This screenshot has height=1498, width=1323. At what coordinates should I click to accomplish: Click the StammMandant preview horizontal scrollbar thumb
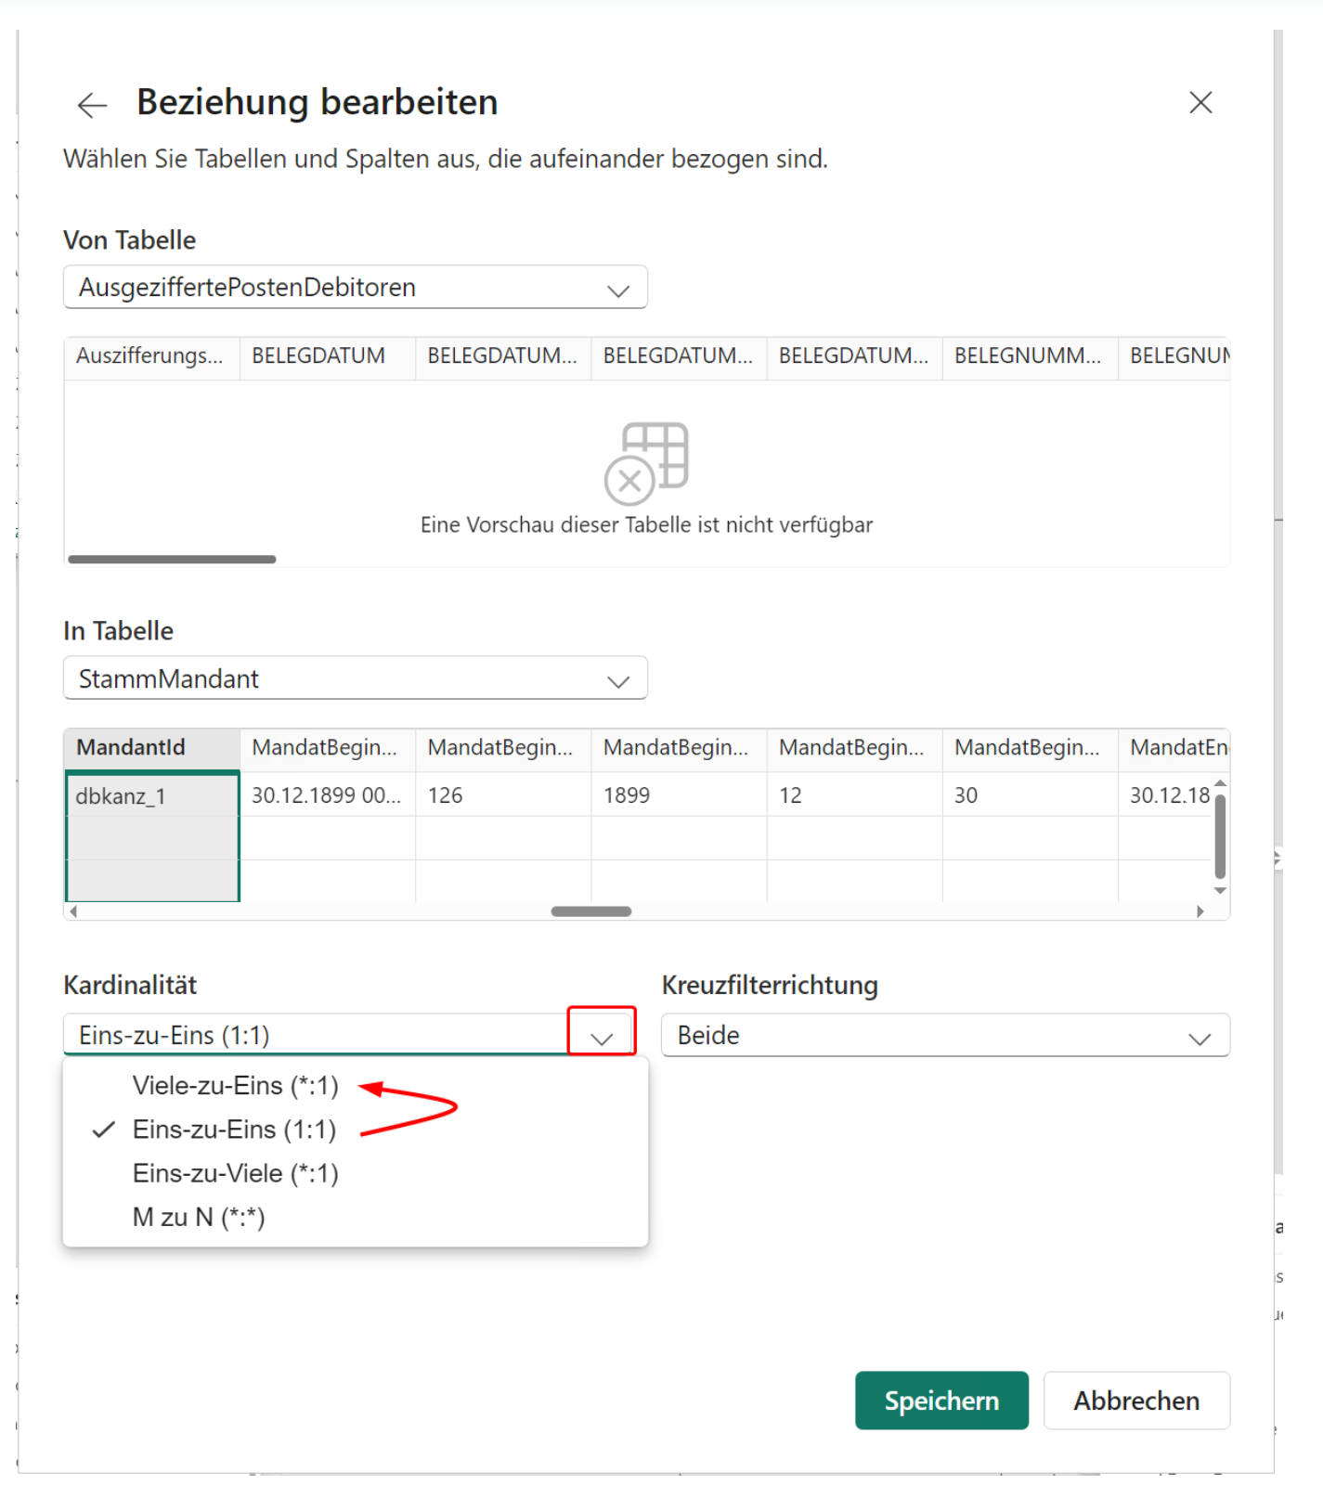click(x=591, y=911)
